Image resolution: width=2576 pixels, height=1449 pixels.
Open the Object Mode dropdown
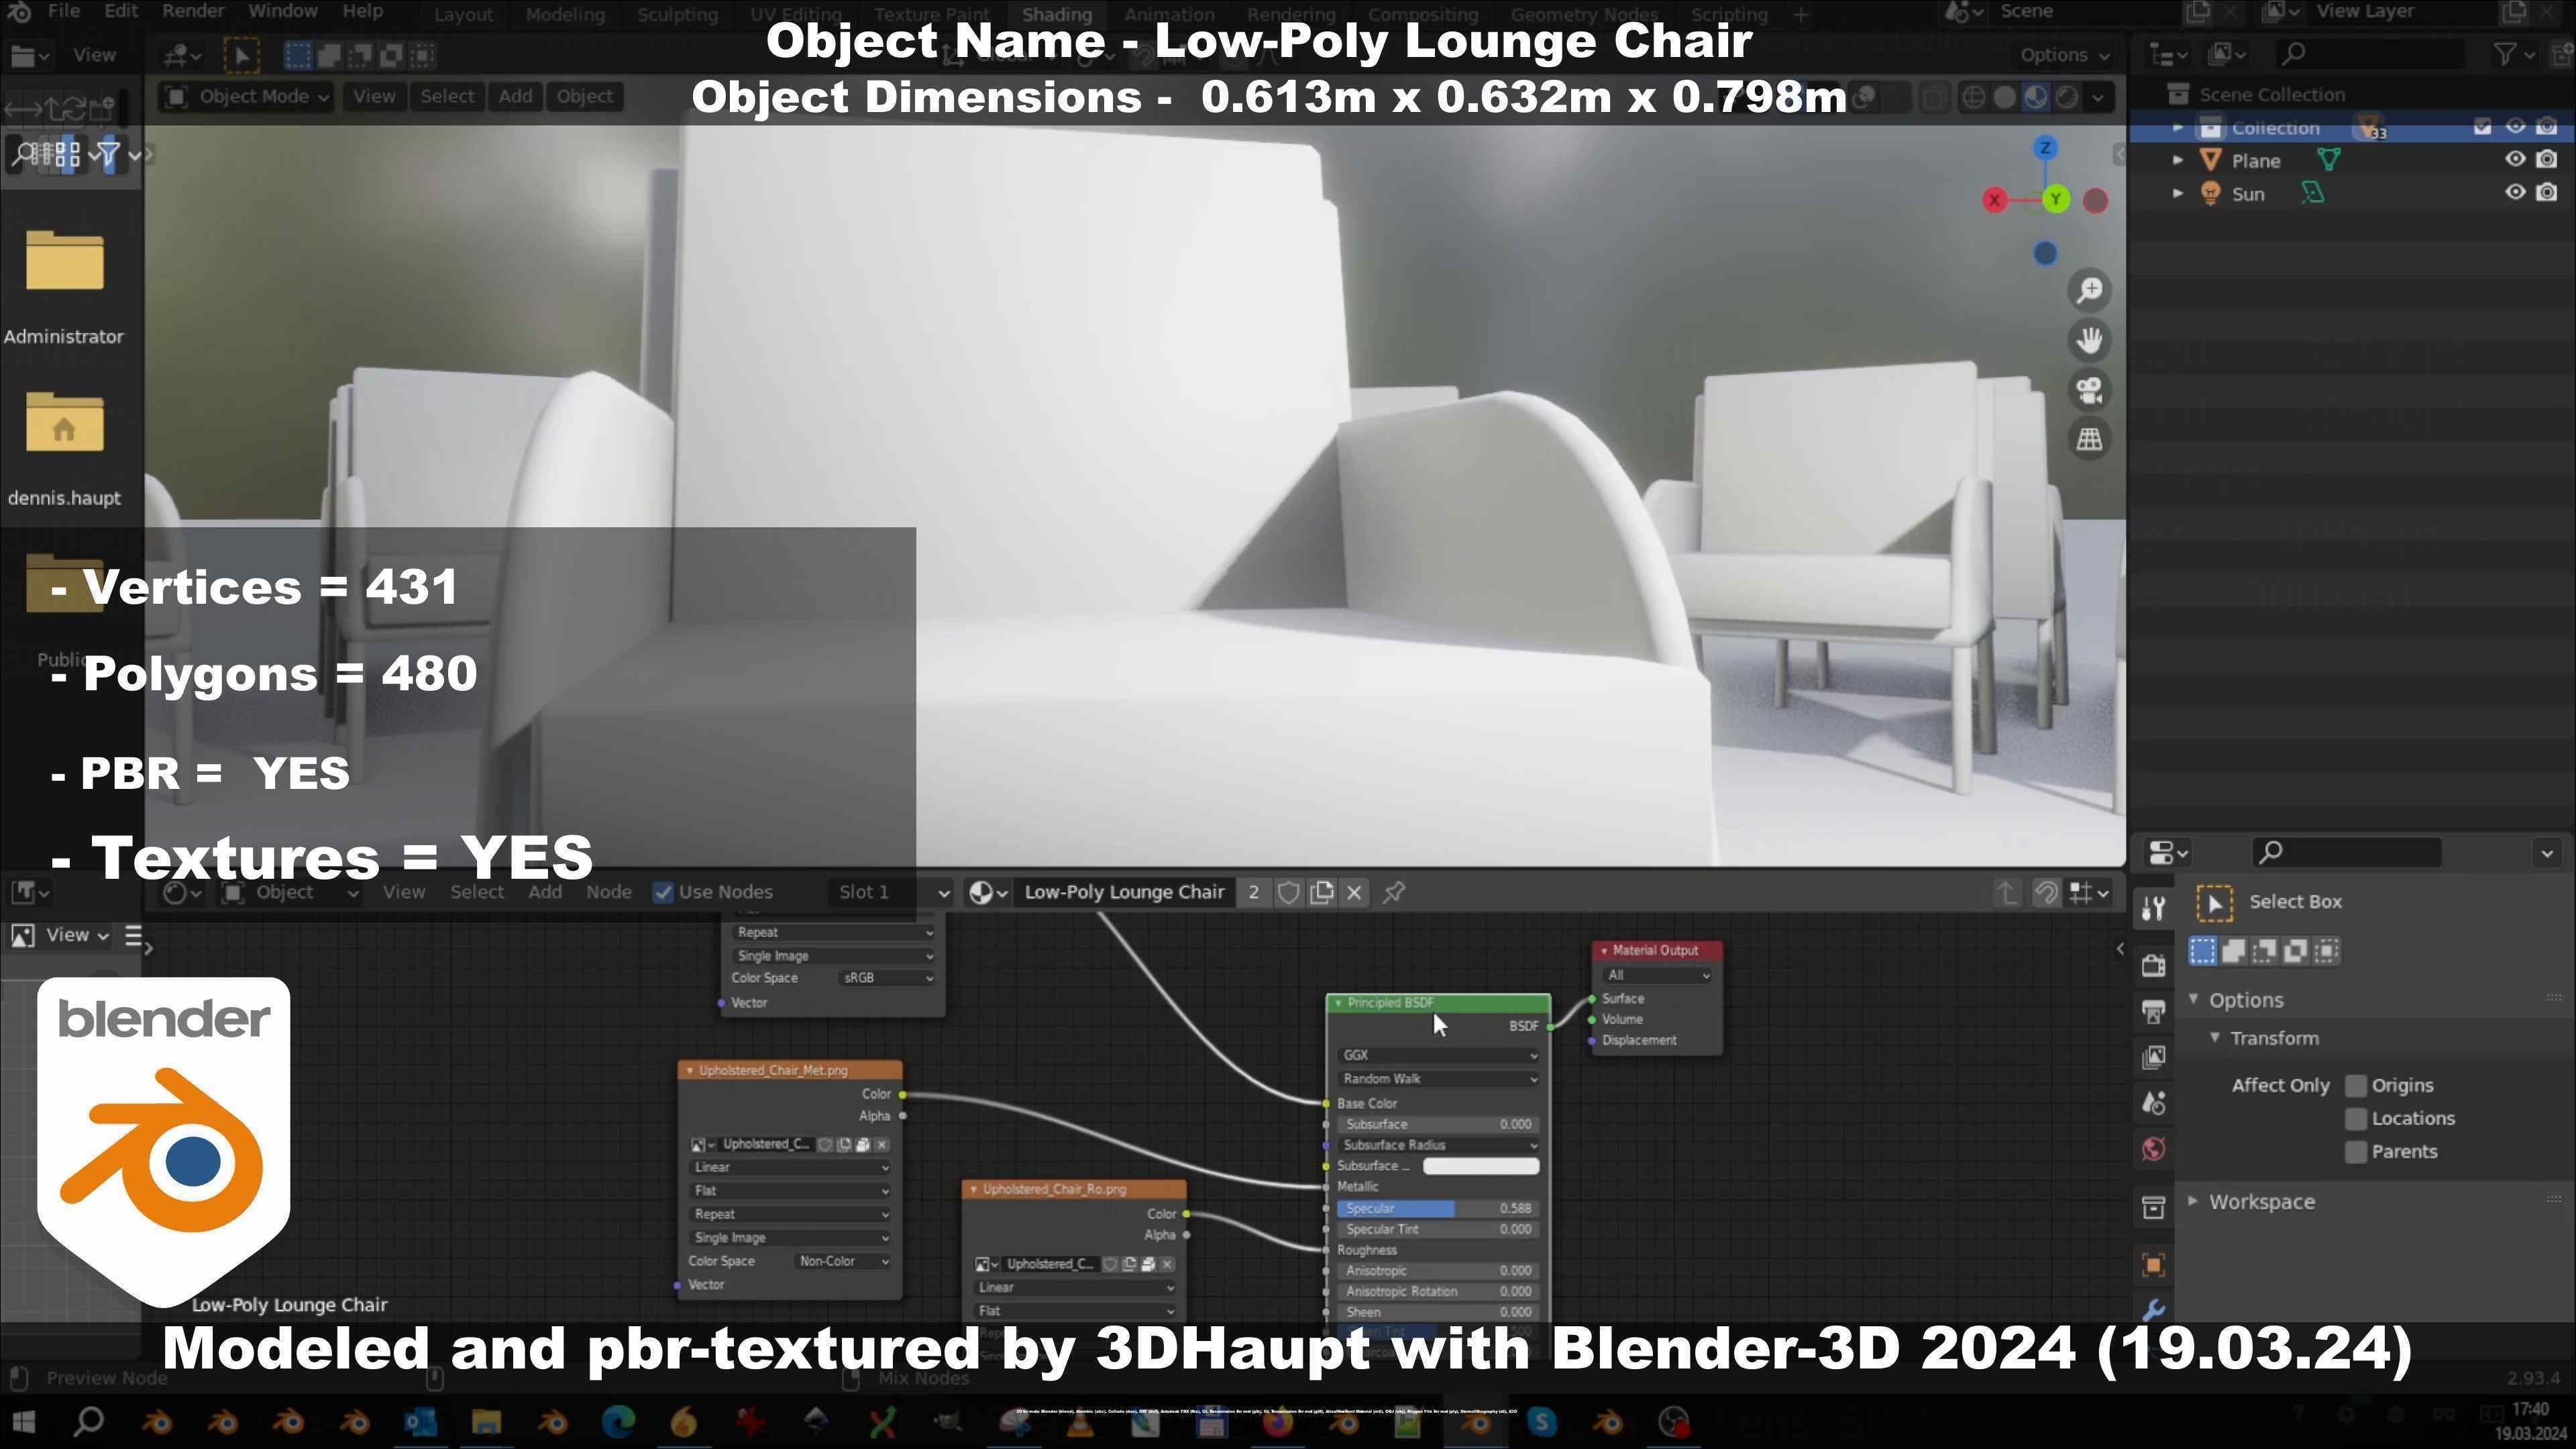pos(246,97)
